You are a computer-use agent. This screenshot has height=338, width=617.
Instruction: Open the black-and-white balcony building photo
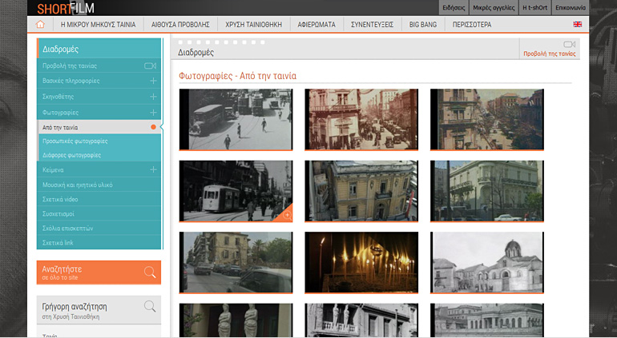[x=361, y=320]
